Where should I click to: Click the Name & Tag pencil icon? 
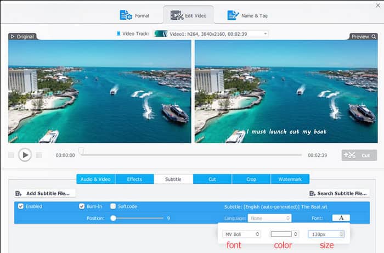[233, 15]
